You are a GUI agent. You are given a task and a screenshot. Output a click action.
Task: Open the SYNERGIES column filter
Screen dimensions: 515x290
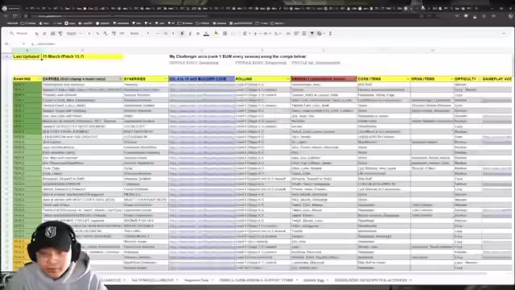click(x=166, y=79)
